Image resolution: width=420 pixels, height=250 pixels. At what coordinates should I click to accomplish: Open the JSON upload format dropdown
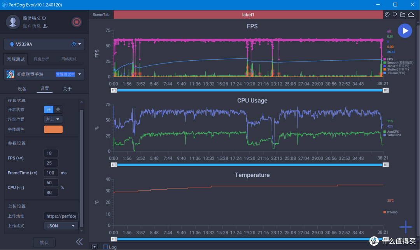coord(61,226)
